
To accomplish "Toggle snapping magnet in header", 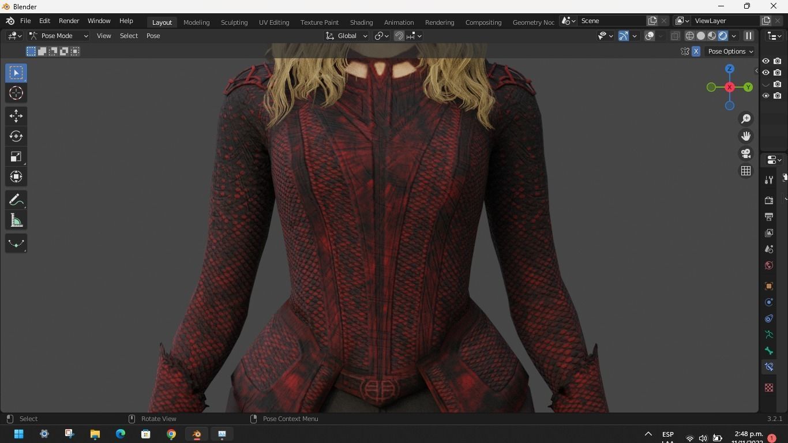I will (x=399, y=36).
